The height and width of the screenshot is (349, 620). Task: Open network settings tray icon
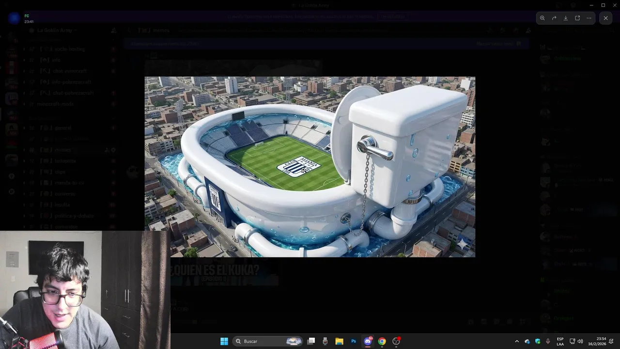tap(572, 341)
